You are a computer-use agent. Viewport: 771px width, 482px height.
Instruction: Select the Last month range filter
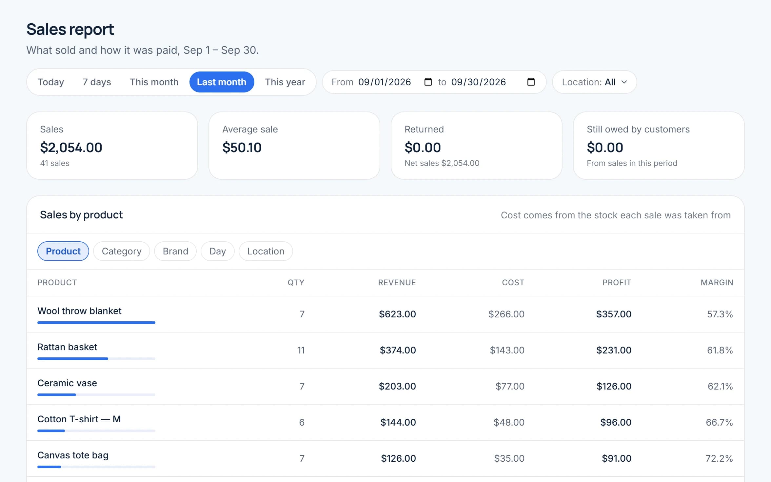[x=222, y=82]
